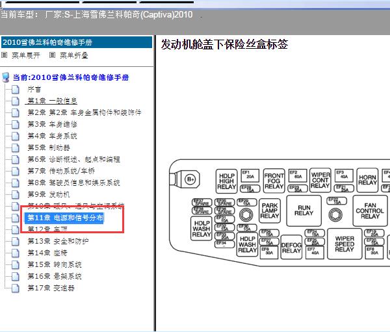Click the 当前车型 vehicle info header text
Screen dimensions: 390x332
(x=96, y=14)
